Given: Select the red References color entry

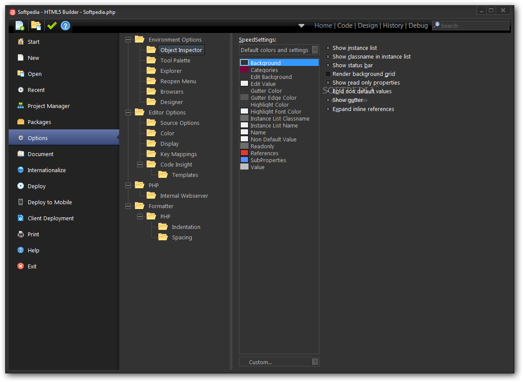Looking at the screenshot, I should tap(279, 153).
